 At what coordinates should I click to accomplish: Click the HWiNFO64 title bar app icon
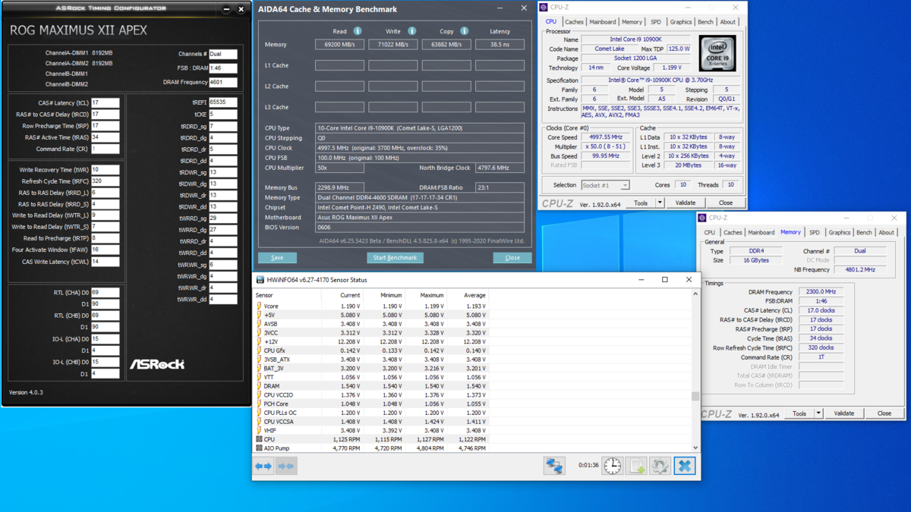[260, 280]
